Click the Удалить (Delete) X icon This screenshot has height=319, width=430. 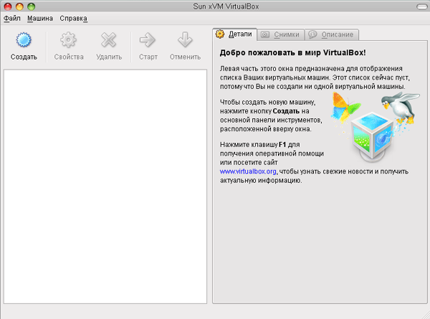click(109, 40)
